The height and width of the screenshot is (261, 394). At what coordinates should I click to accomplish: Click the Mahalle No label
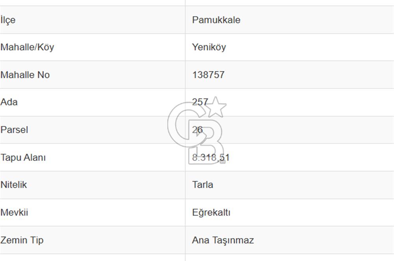click(x=25, y=75)
